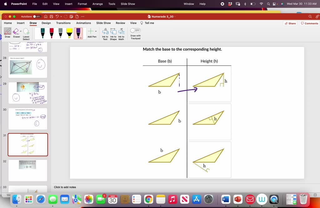
Task: Toggle Draw with Trackpad off switch
Action: tap(135, 30)
